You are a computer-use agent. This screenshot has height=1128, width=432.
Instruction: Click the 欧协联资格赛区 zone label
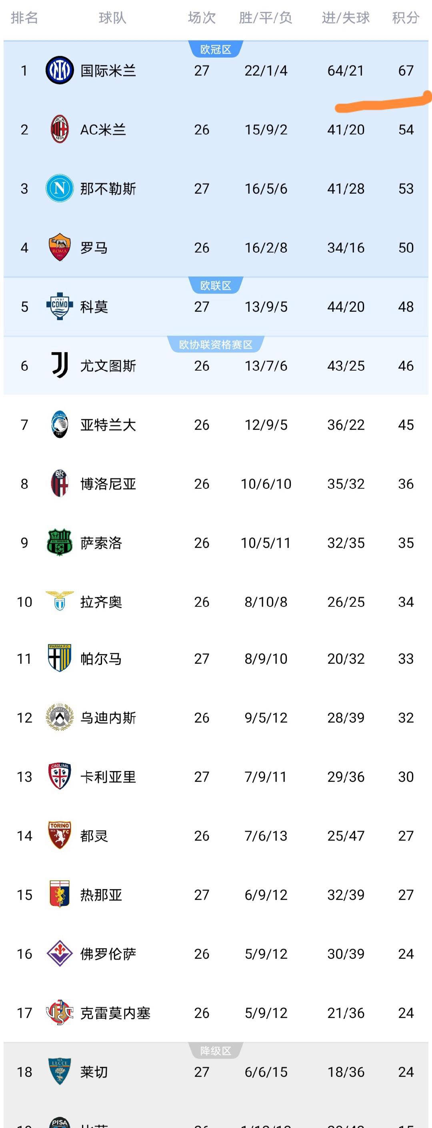click(x=215, y=345)
